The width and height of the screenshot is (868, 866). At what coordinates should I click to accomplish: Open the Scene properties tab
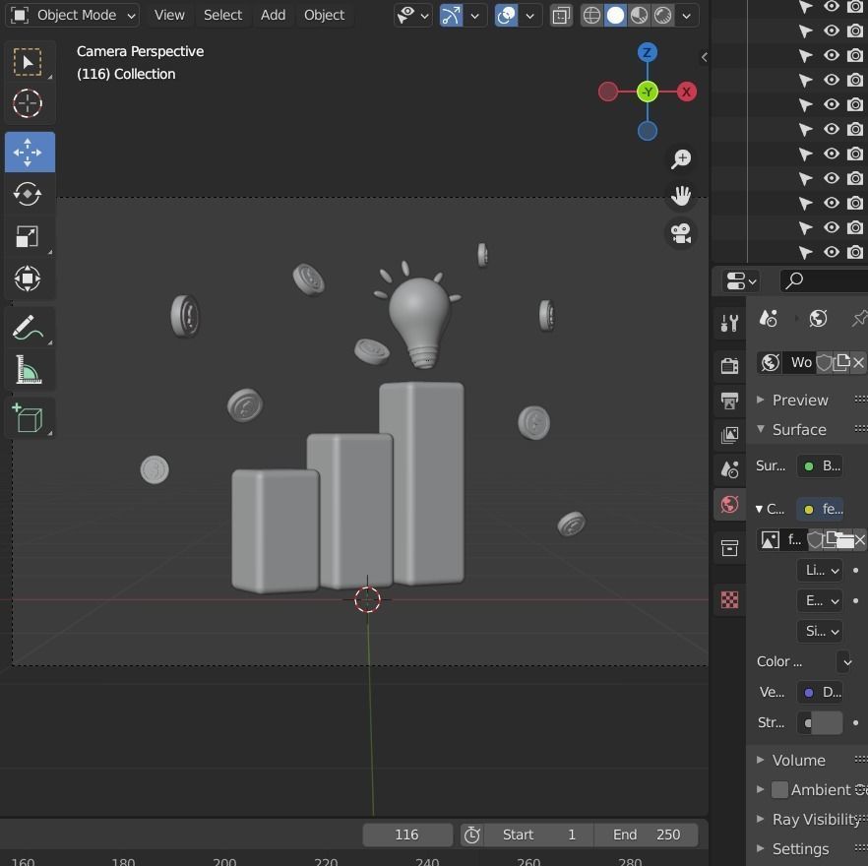point(729,470)
